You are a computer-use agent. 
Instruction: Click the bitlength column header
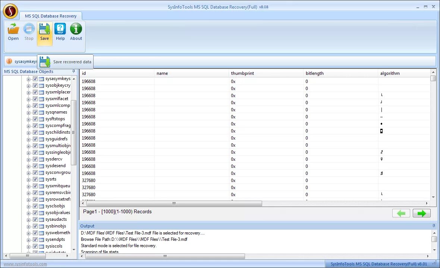coord(341,73)
